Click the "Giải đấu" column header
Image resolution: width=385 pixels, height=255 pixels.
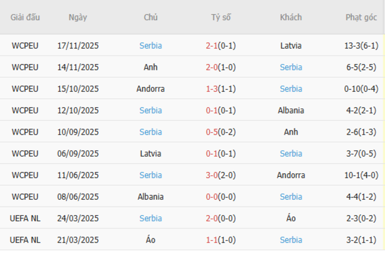pos(25,17)
